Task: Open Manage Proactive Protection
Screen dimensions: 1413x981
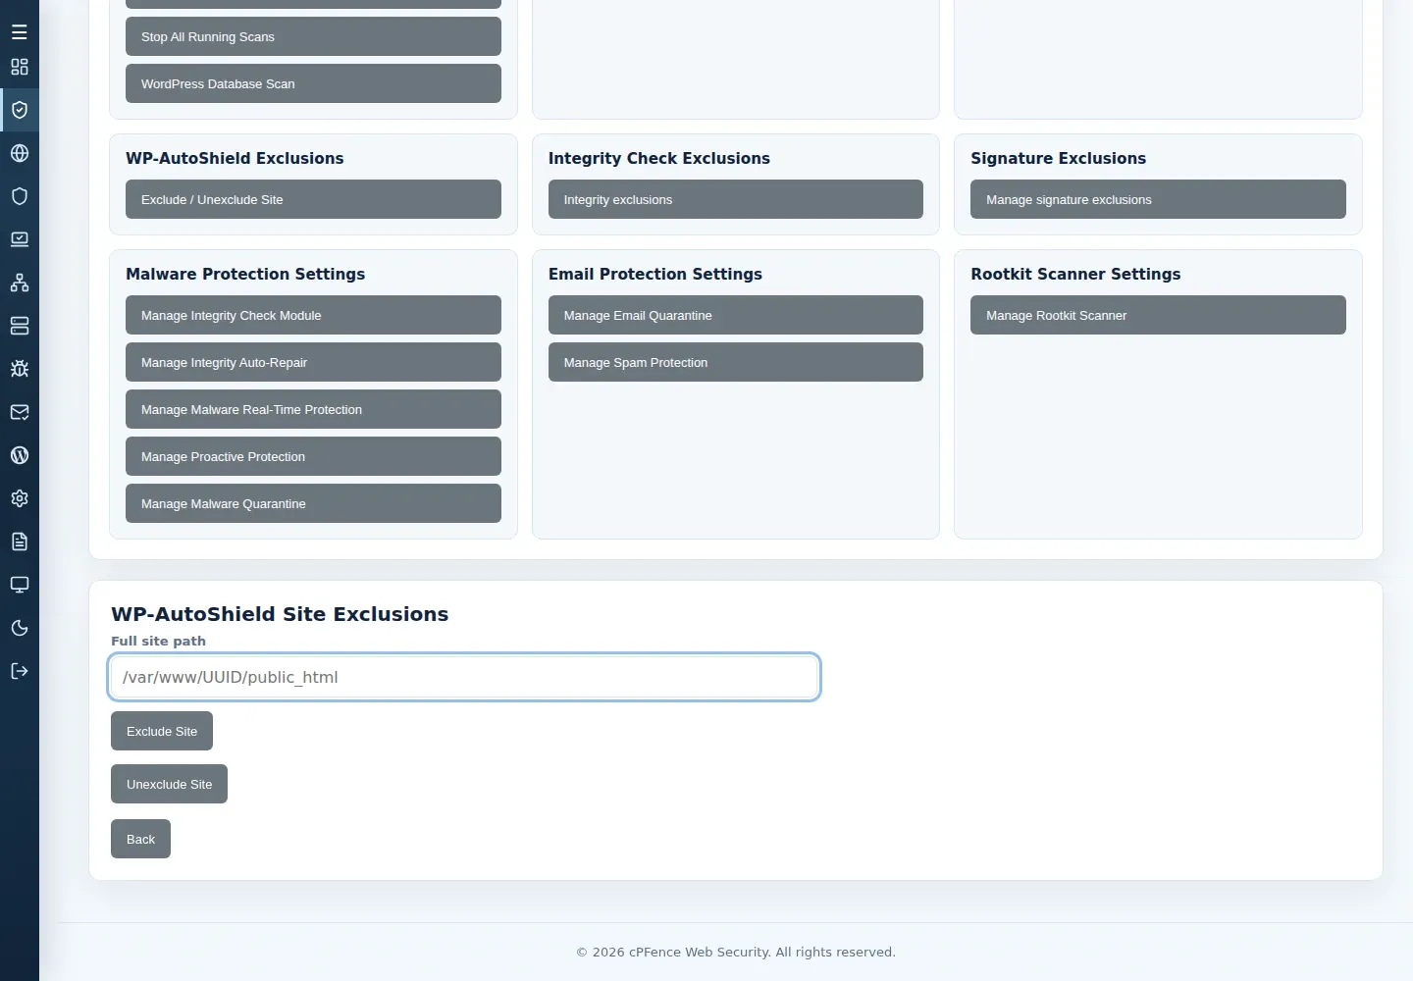Action: pos(313,456)
